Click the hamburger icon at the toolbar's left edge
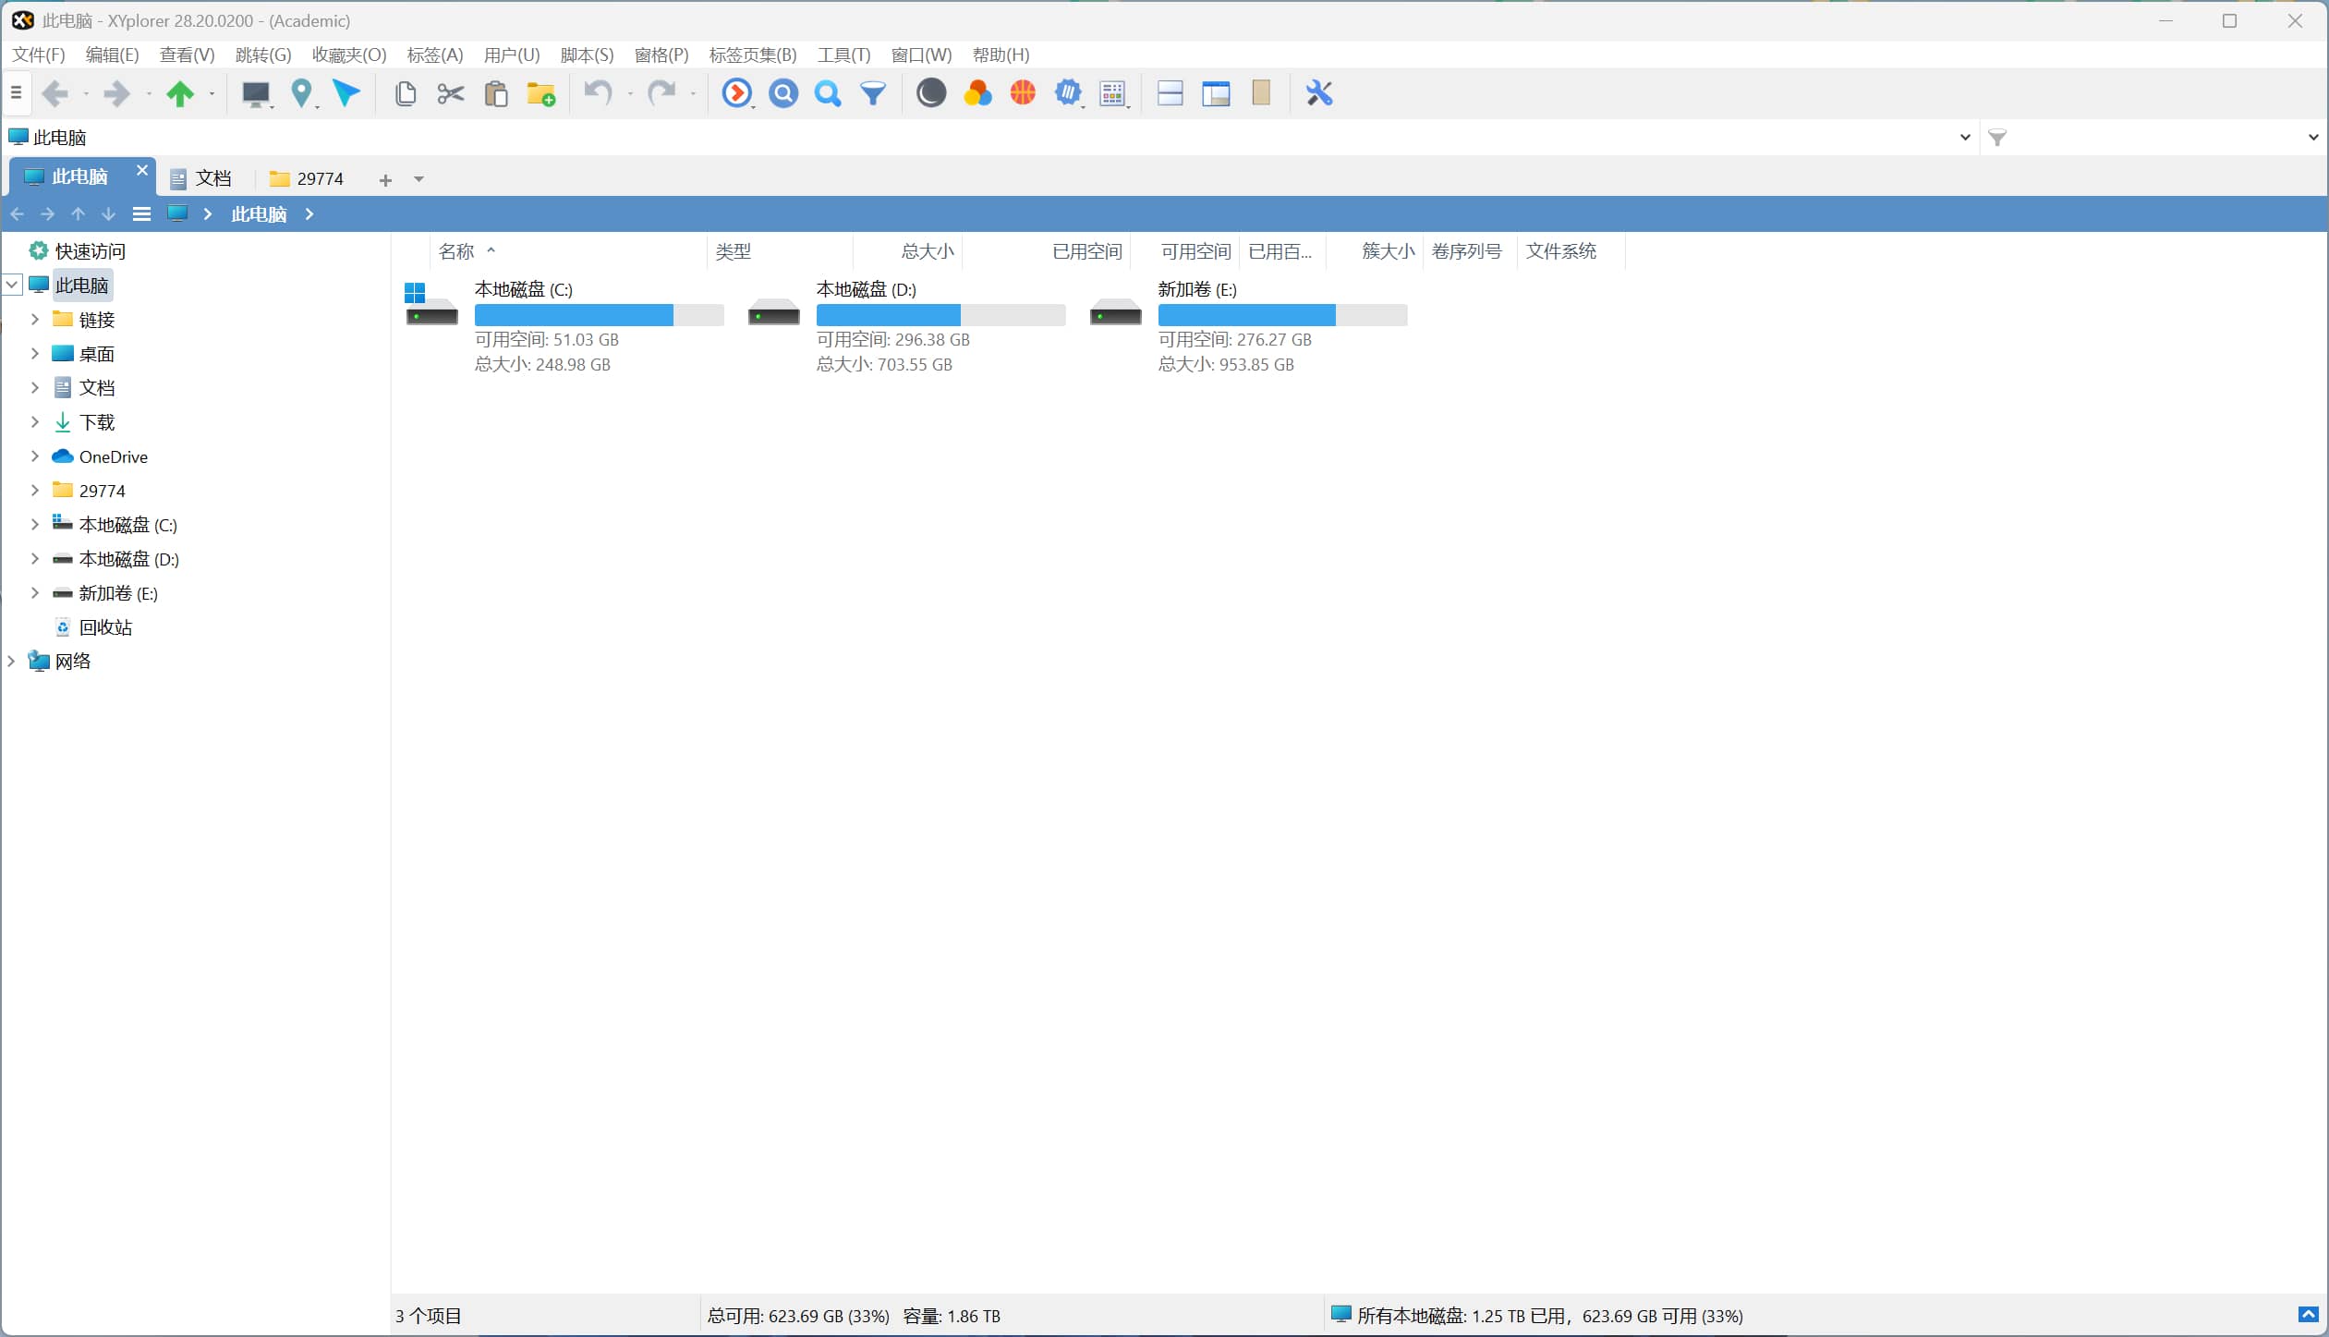This screenshot has width=2329, height=1337. pos(16,93)
